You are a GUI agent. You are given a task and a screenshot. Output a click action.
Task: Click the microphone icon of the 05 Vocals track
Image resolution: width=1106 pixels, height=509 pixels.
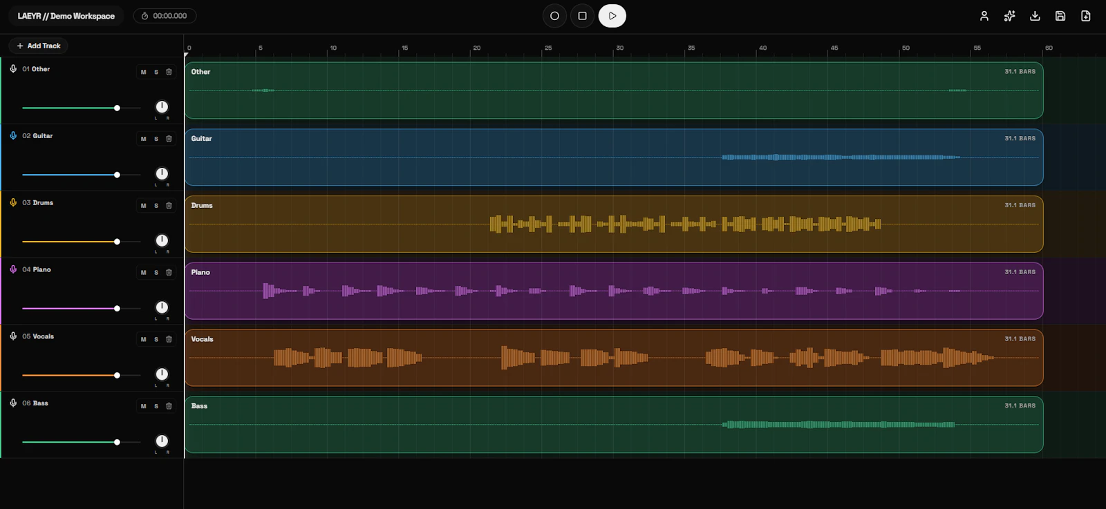pyautogui.click(x=13, y=336)
